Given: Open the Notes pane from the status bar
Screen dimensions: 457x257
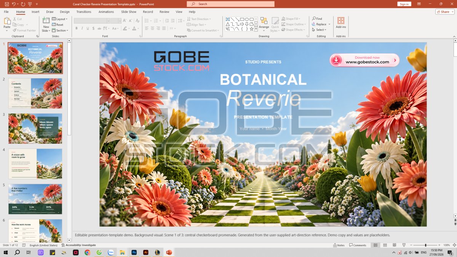Looking at the screenshot, I should (339, 245).
